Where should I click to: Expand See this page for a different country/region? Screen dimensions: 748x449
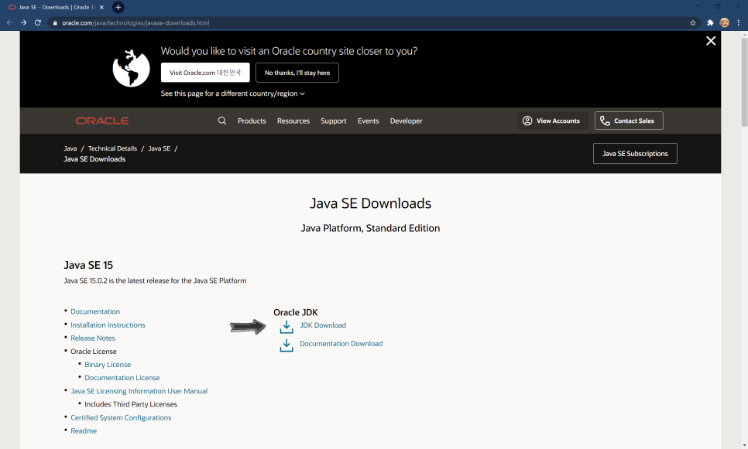[233, 94]
